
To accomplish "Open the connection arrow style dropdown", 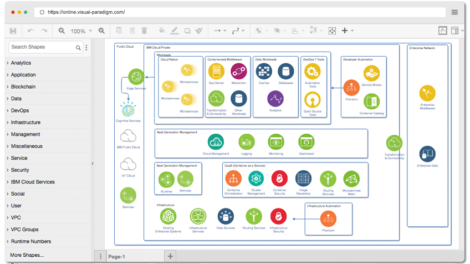I will [x=219, y=31].
